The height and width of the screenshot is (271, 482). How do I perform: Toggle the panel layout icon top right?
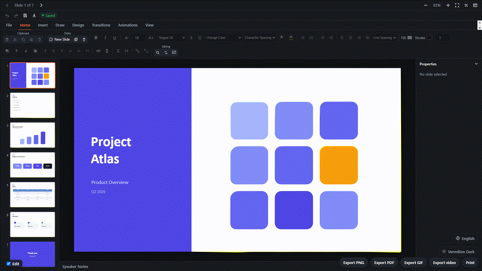coord(475,5)
